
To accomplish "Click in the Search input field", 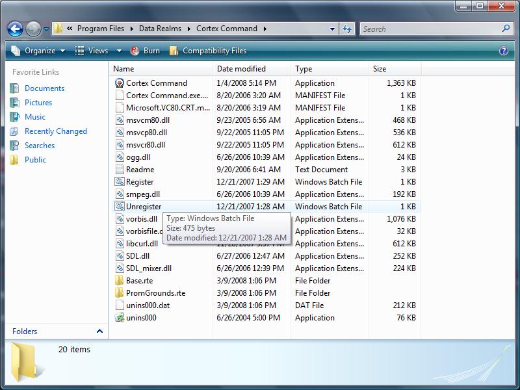I will [x=429, y=29].
